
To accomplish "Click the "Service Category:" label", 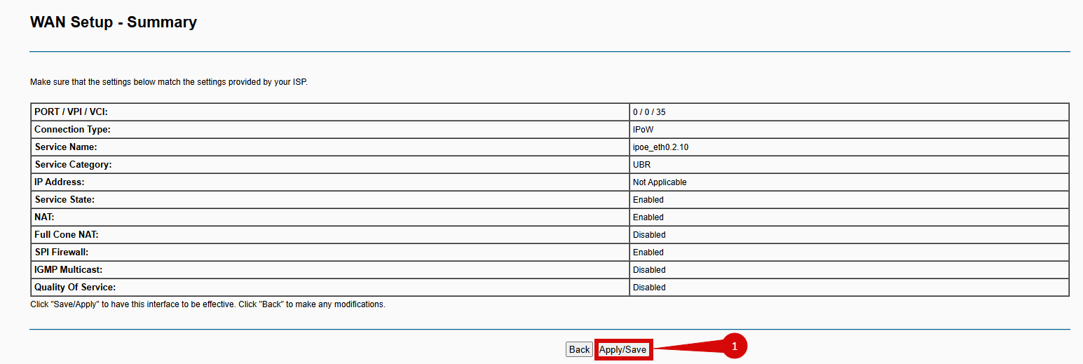I will (x=73, y=165).
